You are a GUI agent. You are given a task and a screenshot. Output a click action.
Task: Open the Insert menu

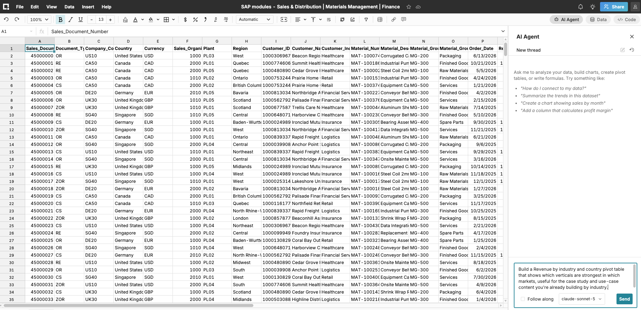pyautogui.click(x=88, y=7)
